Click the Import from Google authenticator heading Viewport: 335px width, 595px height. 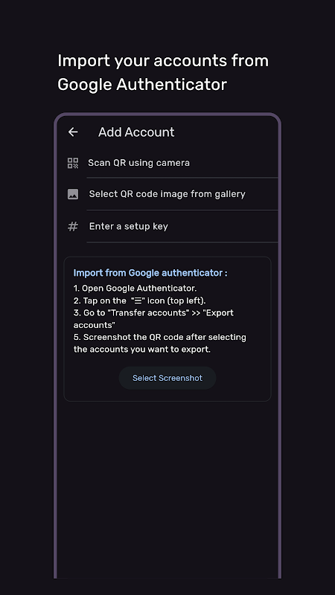tap(150, 273)
